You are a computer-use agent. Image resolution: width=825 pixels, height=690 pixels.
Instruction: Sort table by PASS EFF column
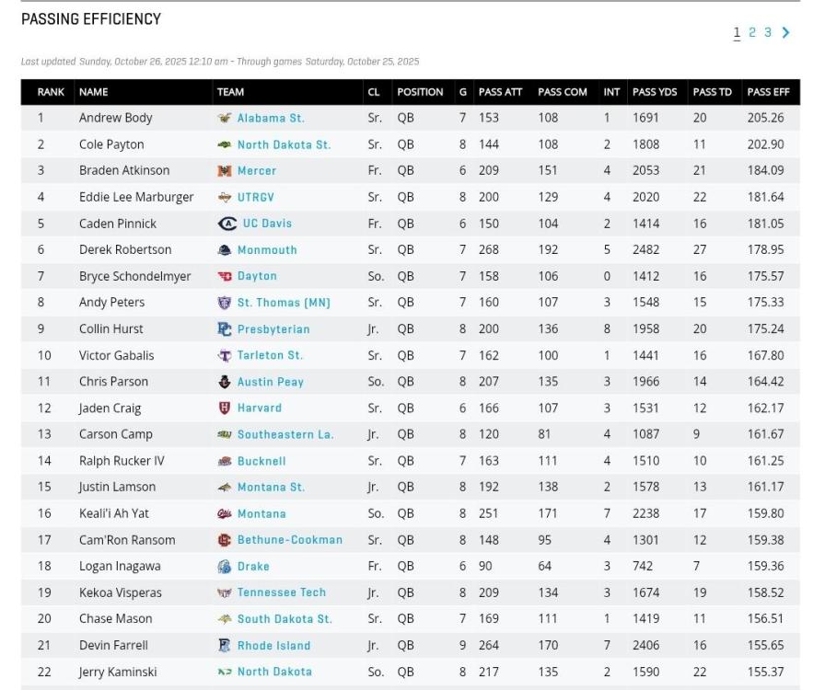(768, 92)
